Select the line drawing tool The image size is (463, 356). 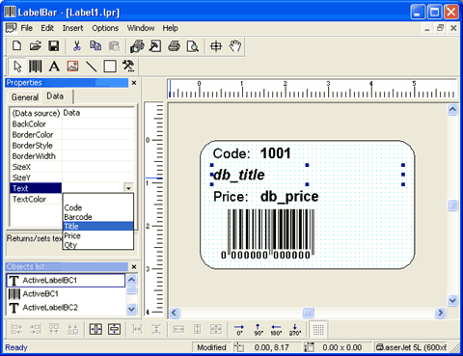(92, 67)
